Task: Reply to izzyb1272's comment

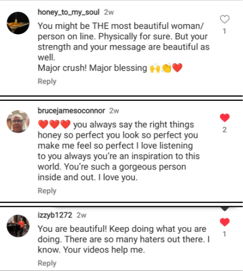Action: click(x=47, y=263)
